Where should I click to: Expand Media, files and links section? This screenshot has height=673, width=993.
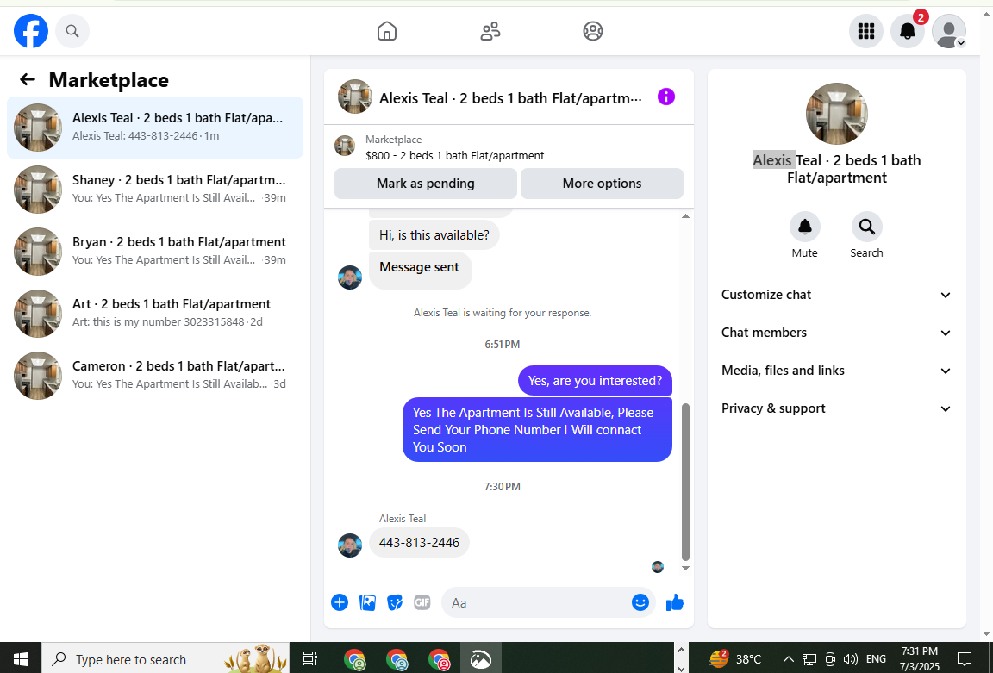(836, 371)
